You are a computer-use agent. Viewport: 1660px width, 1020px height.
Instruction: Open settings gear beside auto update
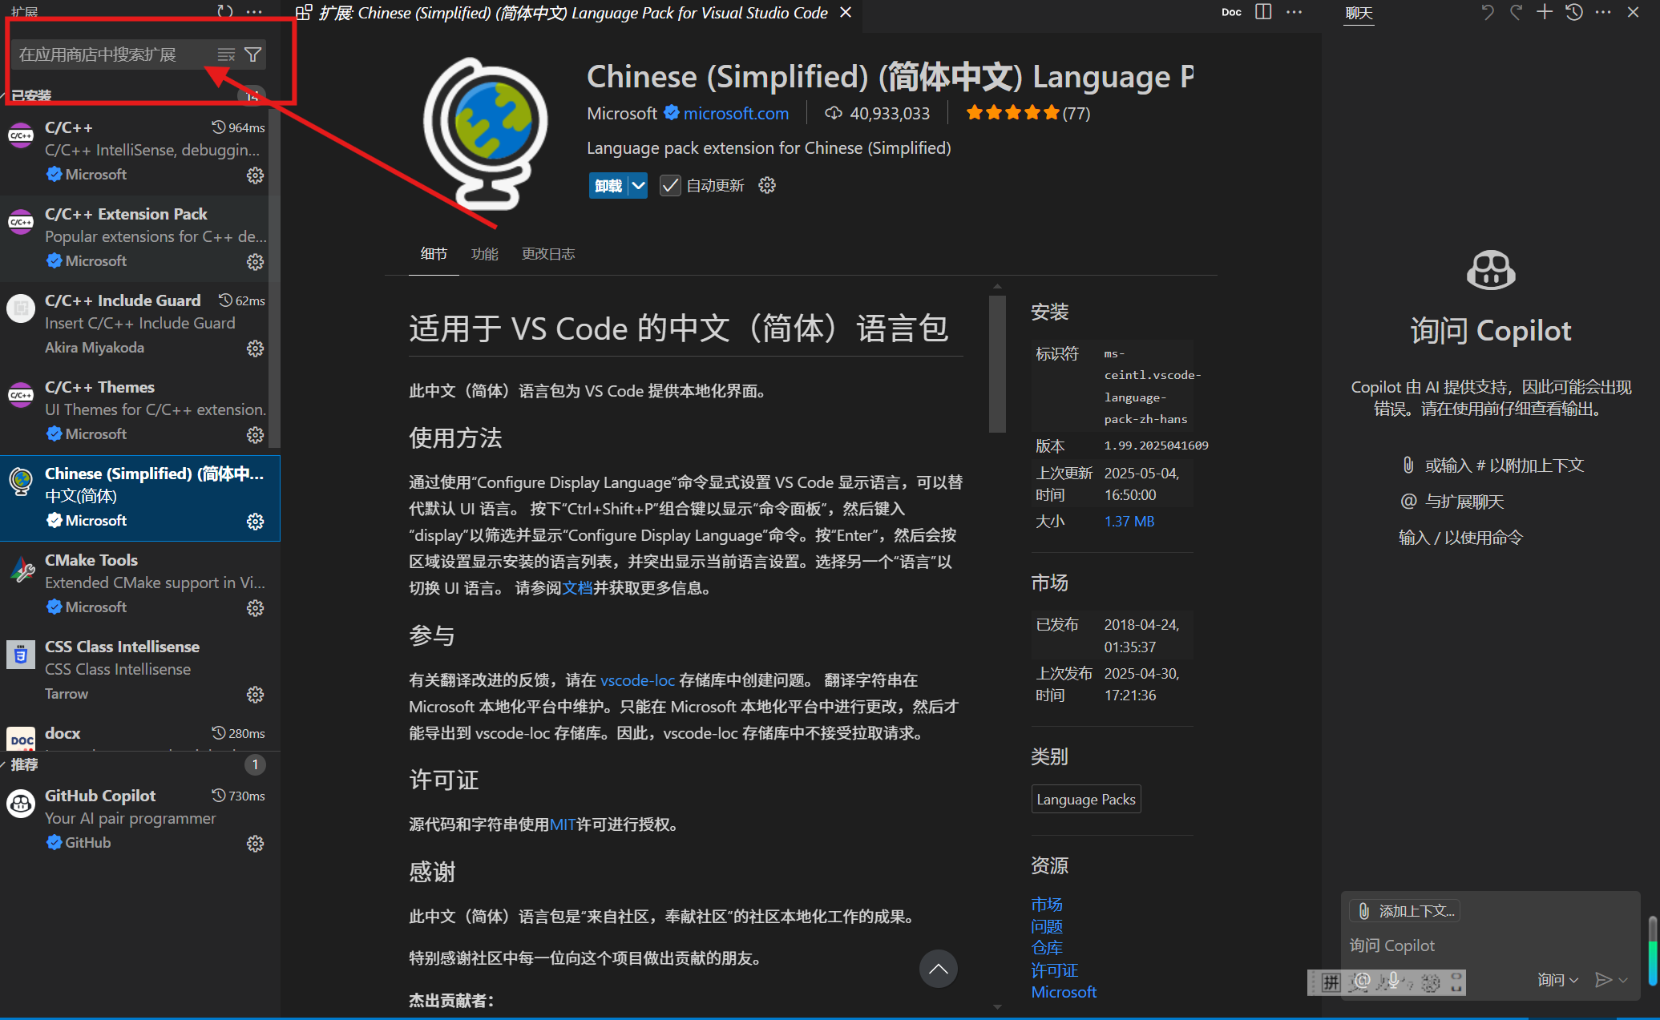pos(767,186)
